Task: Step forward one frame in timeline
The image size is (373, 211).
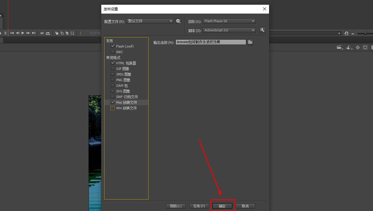Action: tap(28, 33)
